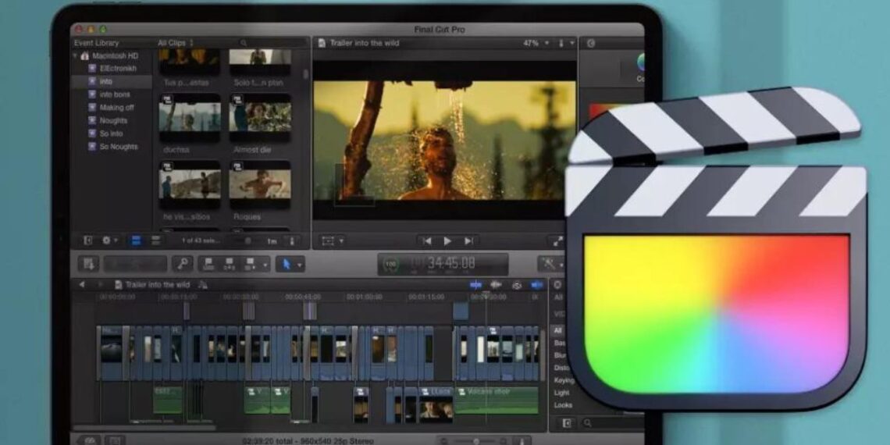Image resolution: width=890 pixels, height=445 pixels.
Task: Click the keyword editor key icon
Action: point(182,264)
